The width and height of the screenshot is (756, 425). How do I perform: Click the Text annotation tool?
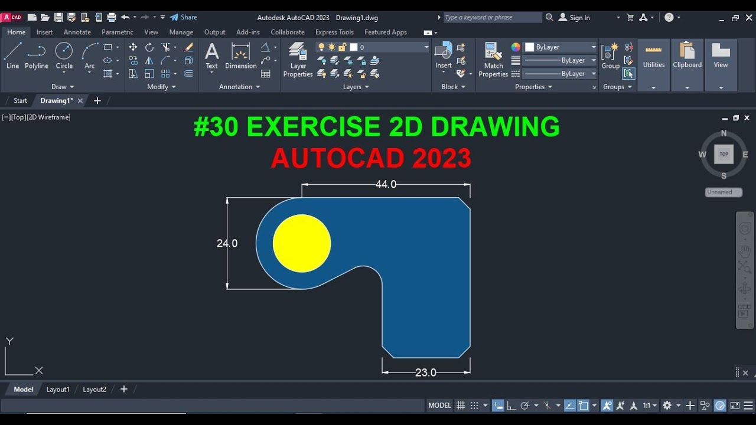pos(211,56)
